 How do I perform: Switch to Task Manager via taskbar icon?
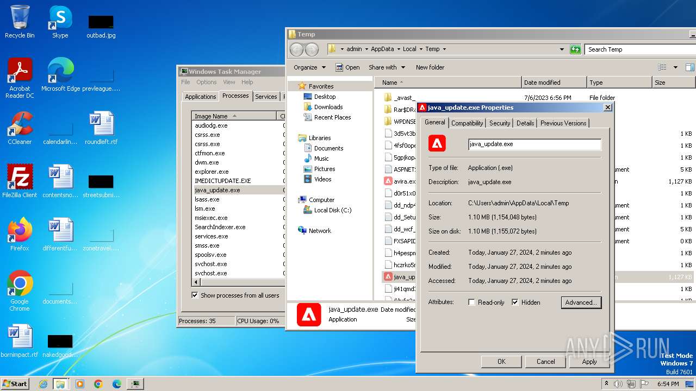135,384
